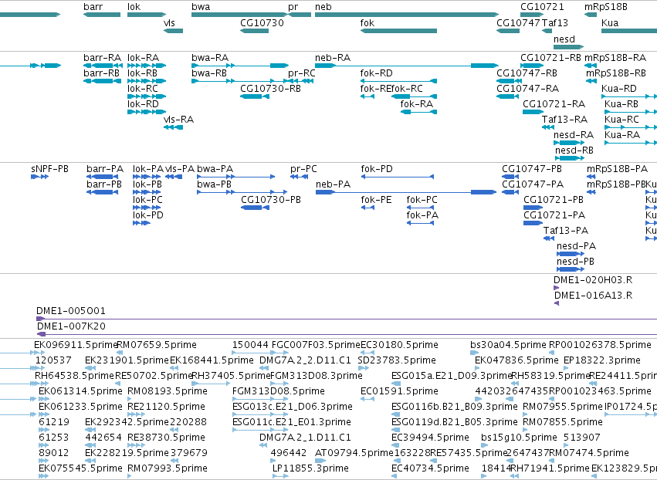This screenshot has width=657, height=480.
Task: Click the RM07659.5prime cDNA label
Action: click(x=157, y=345)
